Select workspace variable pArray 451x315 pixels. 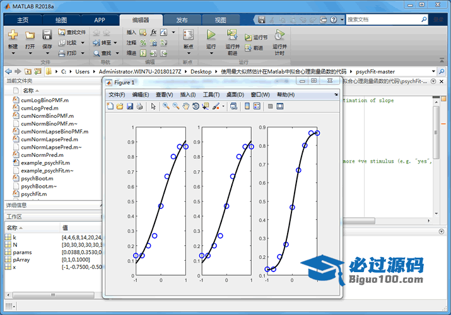(21, 260)
